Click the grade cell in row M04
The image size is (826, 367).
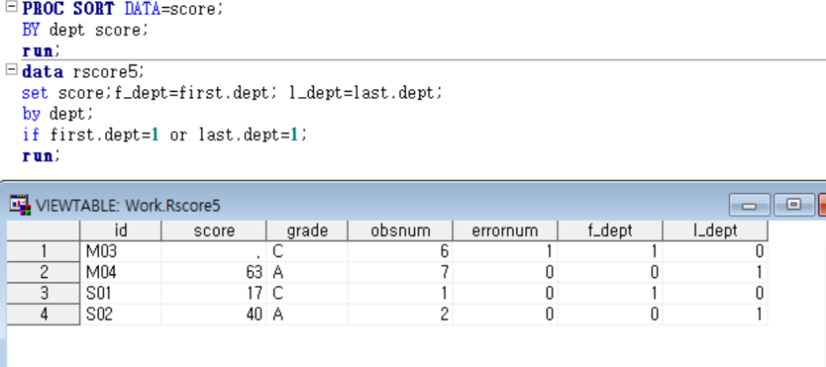point(307,273)
